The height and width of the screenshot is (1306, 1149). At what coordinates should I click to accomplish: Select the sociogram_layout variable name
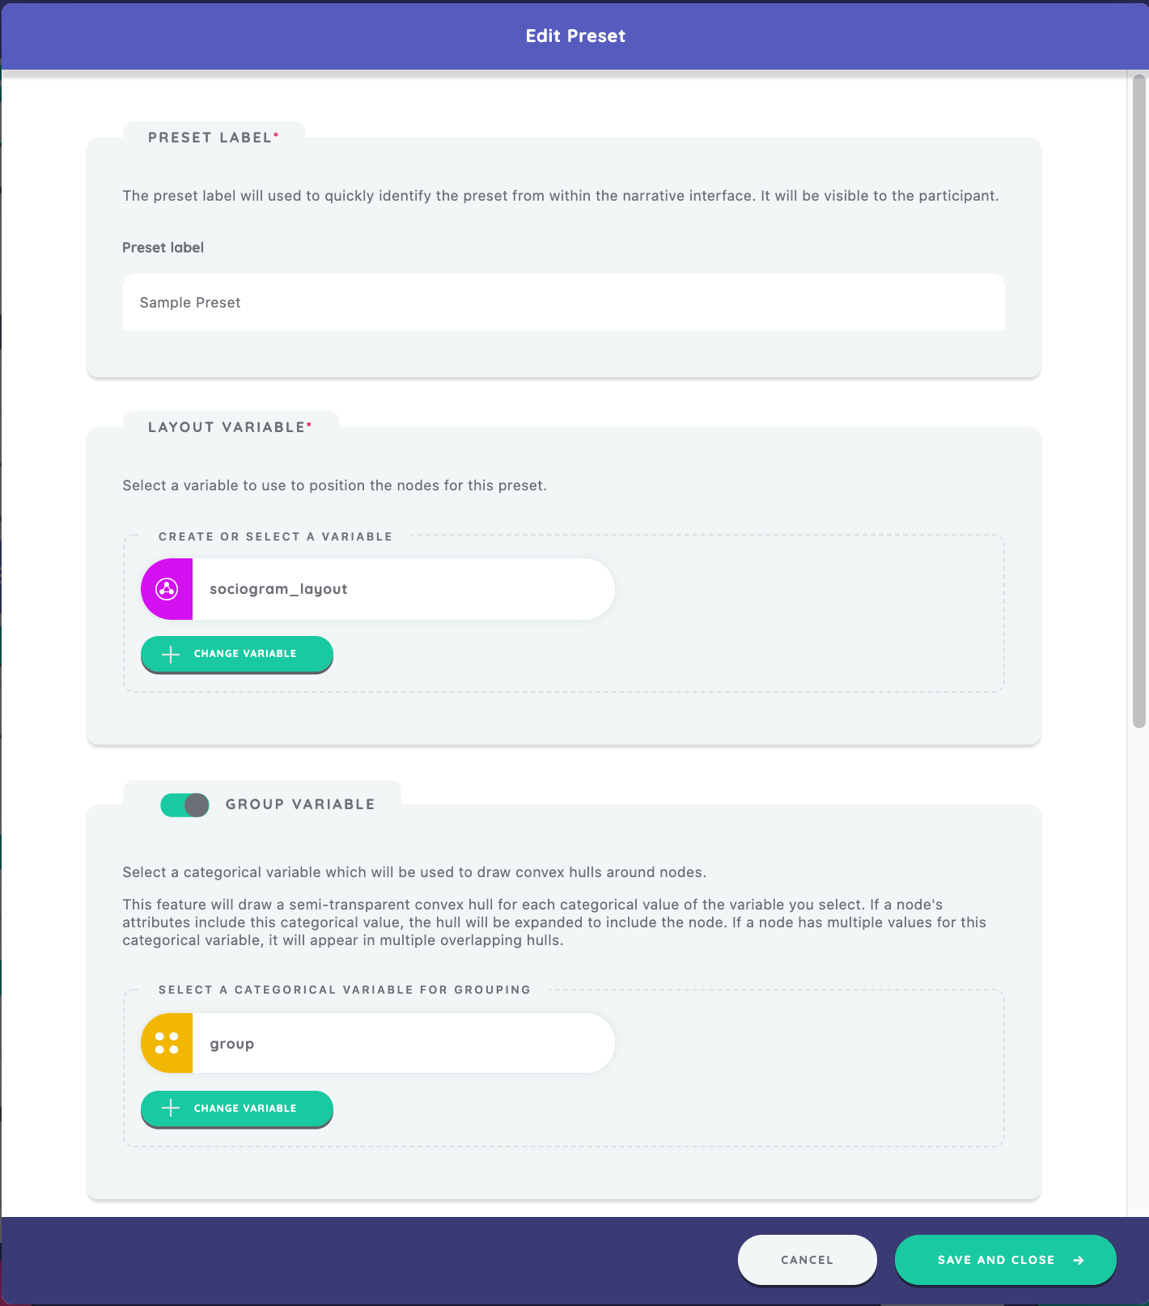click(x=278, y=589)
